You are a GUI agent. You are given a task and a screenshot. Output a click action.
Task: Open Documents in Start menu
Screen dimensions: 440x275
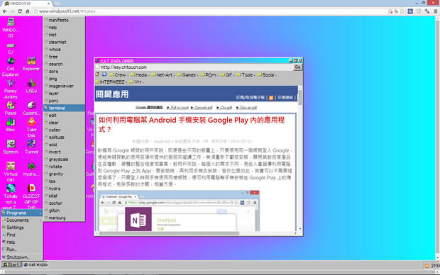coord(22,220)
